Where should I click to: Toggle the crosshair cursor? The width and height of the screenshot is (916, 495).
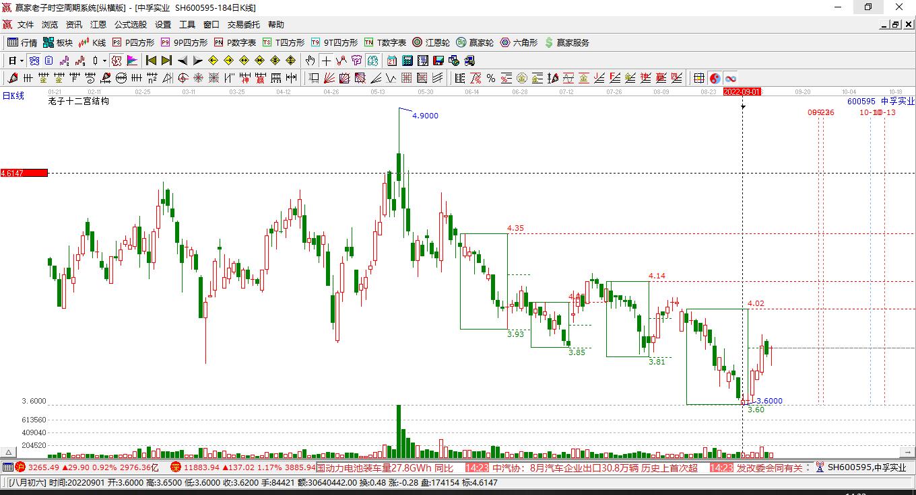point(326,61)
